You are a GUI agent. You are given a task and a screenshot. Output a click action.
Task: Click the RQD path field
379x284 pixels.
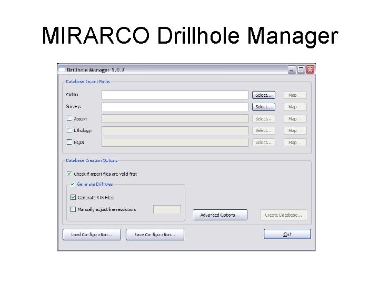(x=175, y=142)
